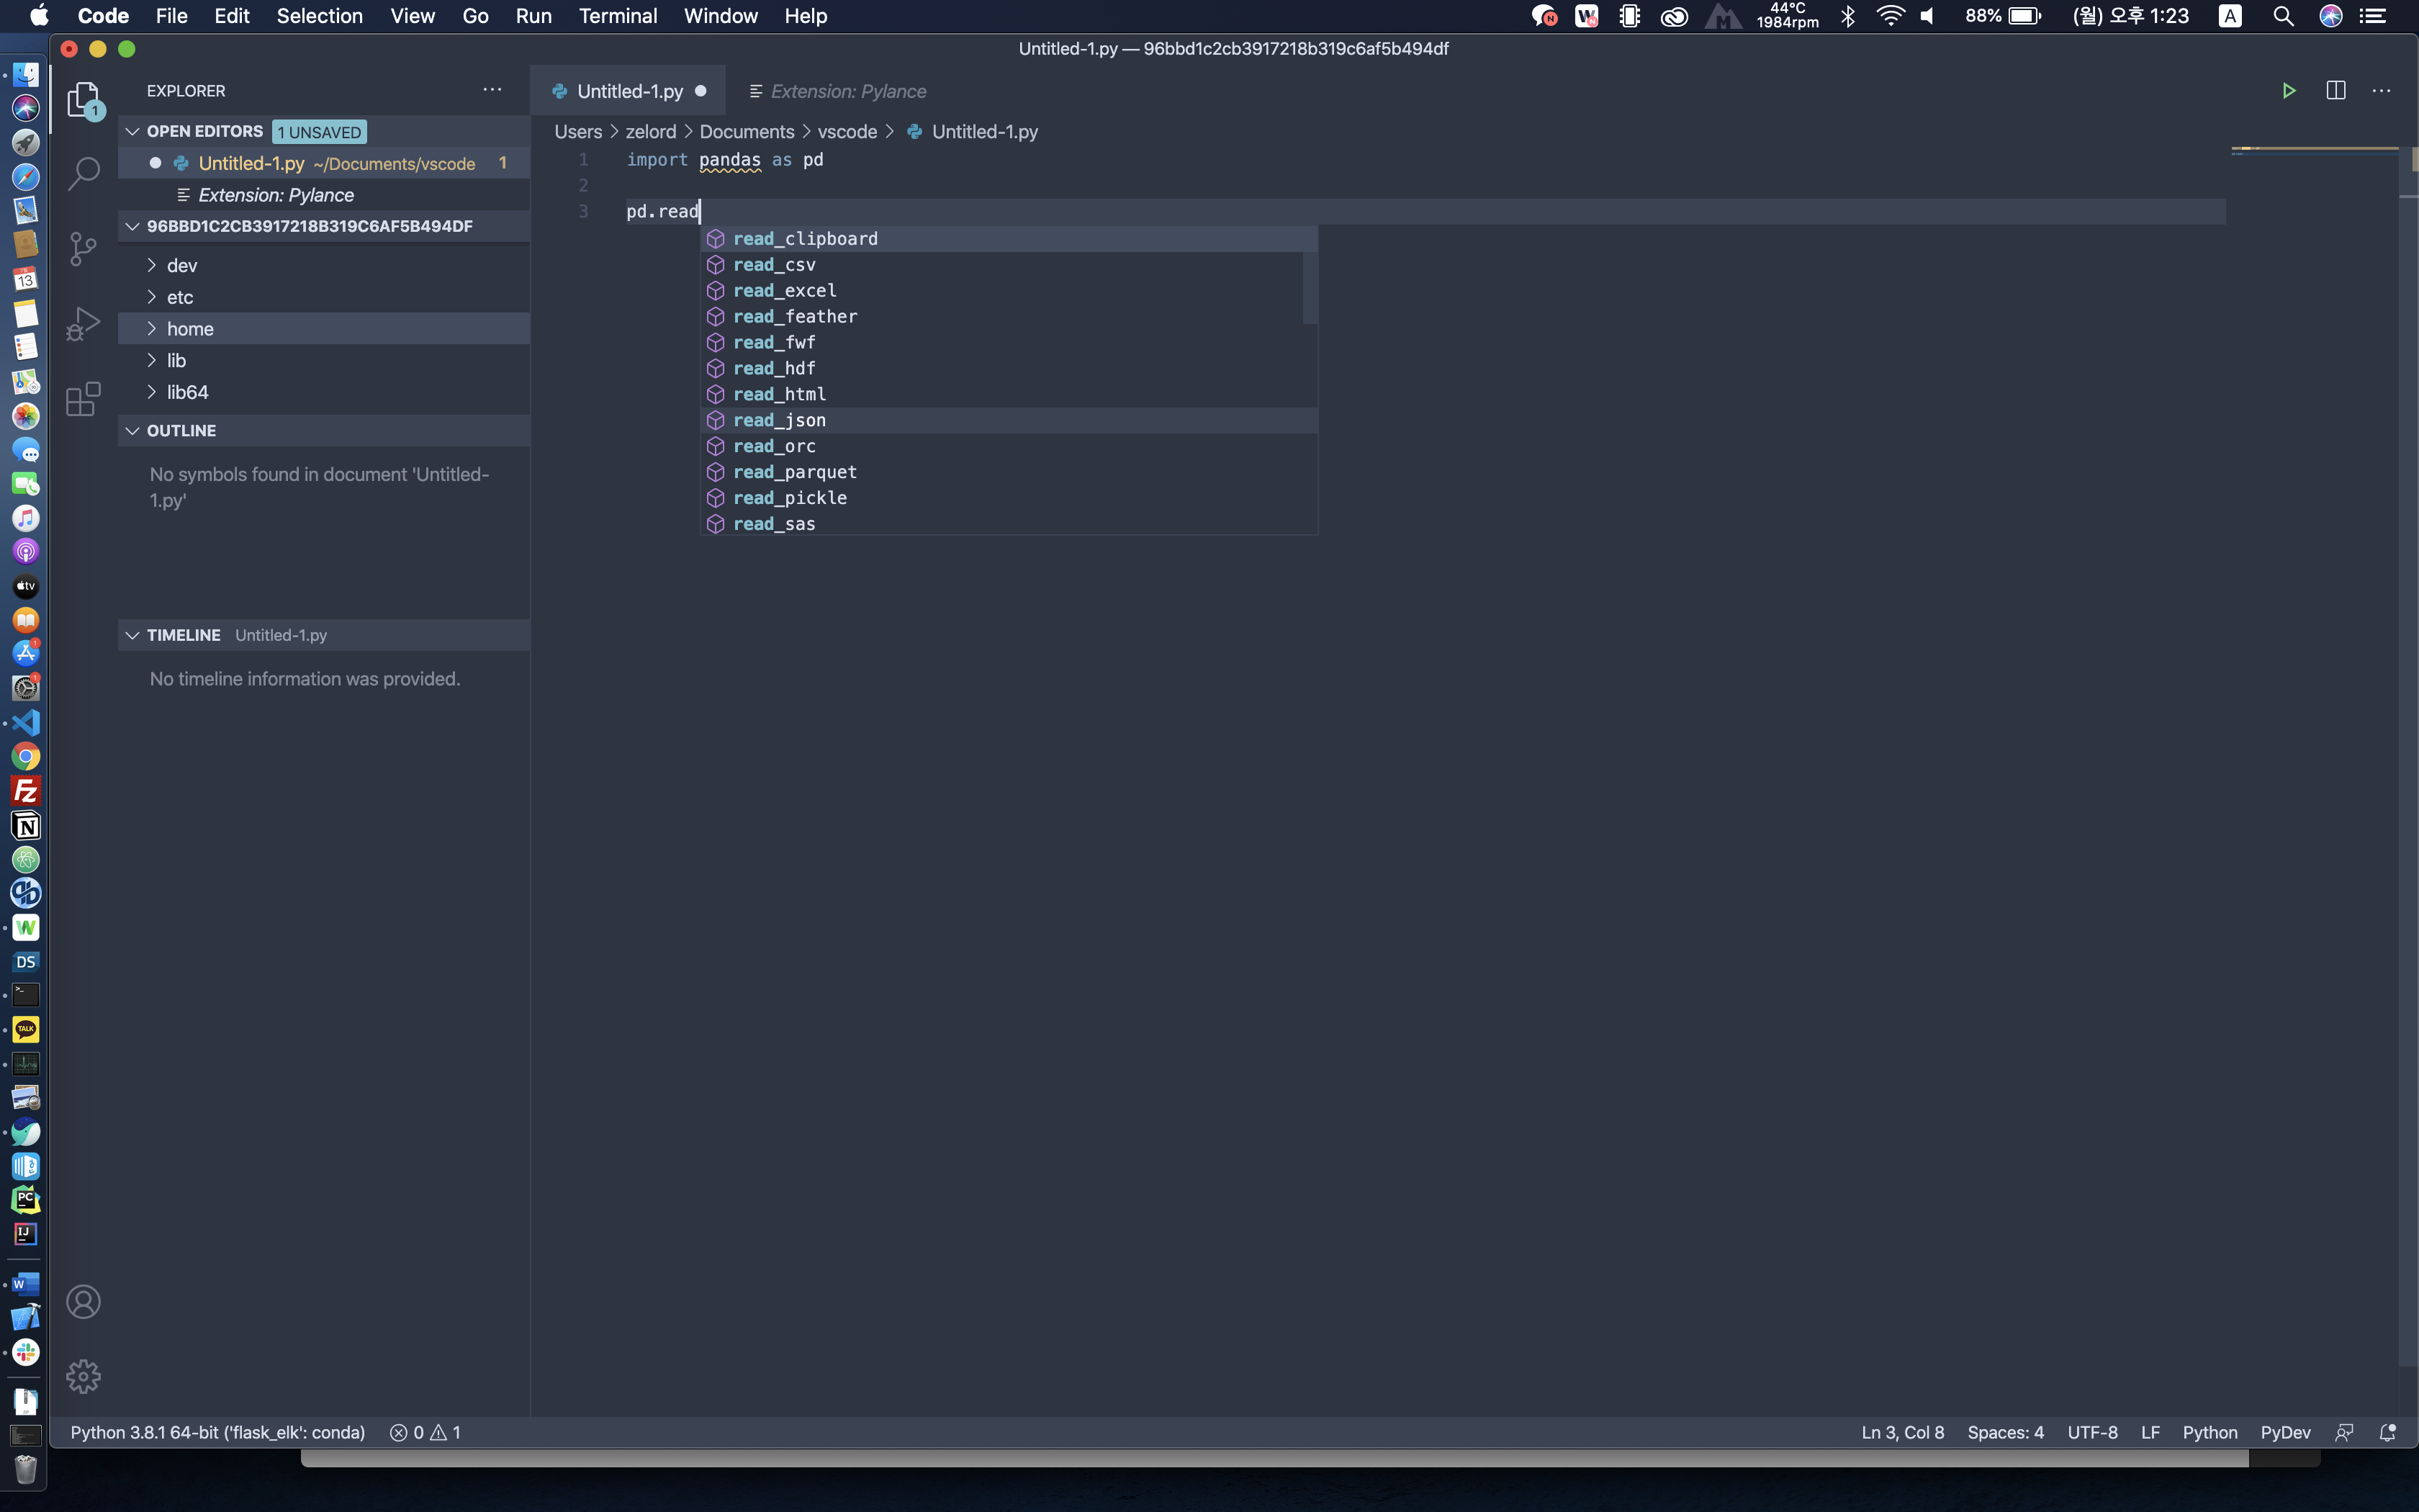Expand the dev folder
The height and width of the screenshot is (1512, 2419).
(182, 265)
